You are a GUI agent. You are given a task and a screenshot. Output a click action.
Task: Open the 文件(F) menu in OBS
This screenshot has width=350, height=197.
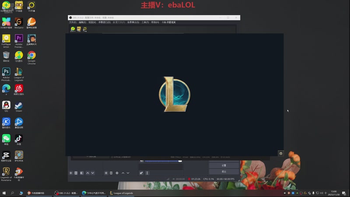click(x=73, y=22)
